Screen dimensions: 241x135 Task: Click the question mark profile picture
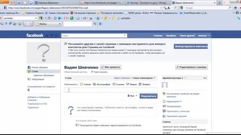coord(44,53)
